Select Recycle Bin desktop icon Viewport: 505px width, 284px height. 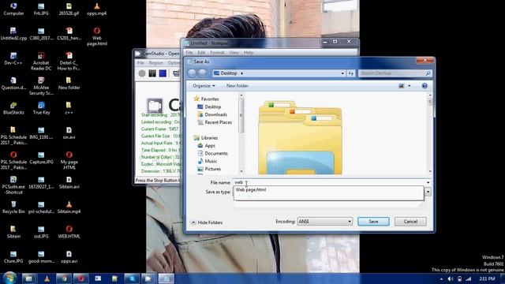[13, 207]
